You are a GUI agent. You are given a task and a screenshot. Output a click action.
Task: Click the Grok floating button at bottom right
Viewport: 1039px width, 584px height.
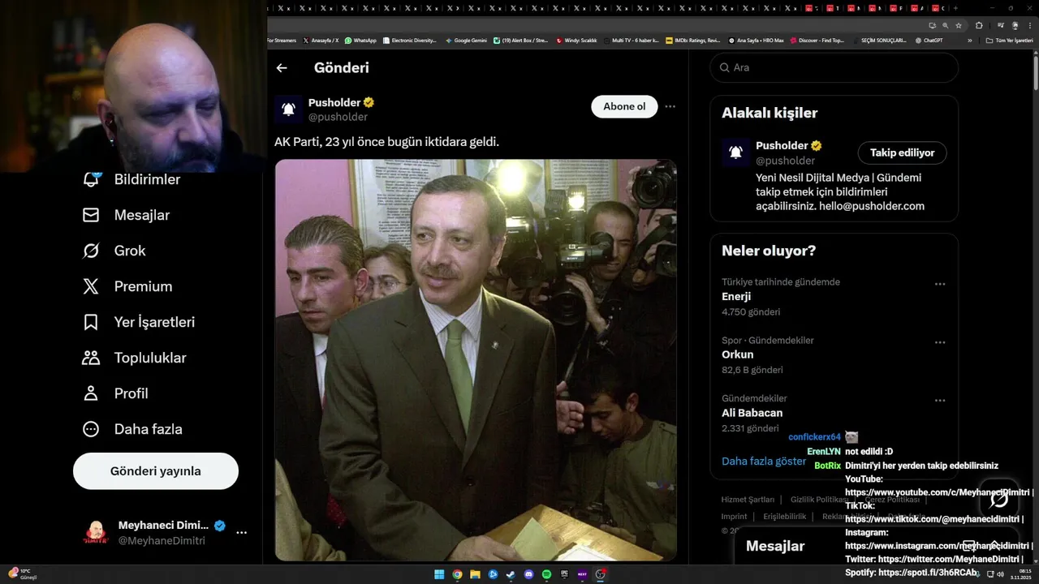point(998,499)
